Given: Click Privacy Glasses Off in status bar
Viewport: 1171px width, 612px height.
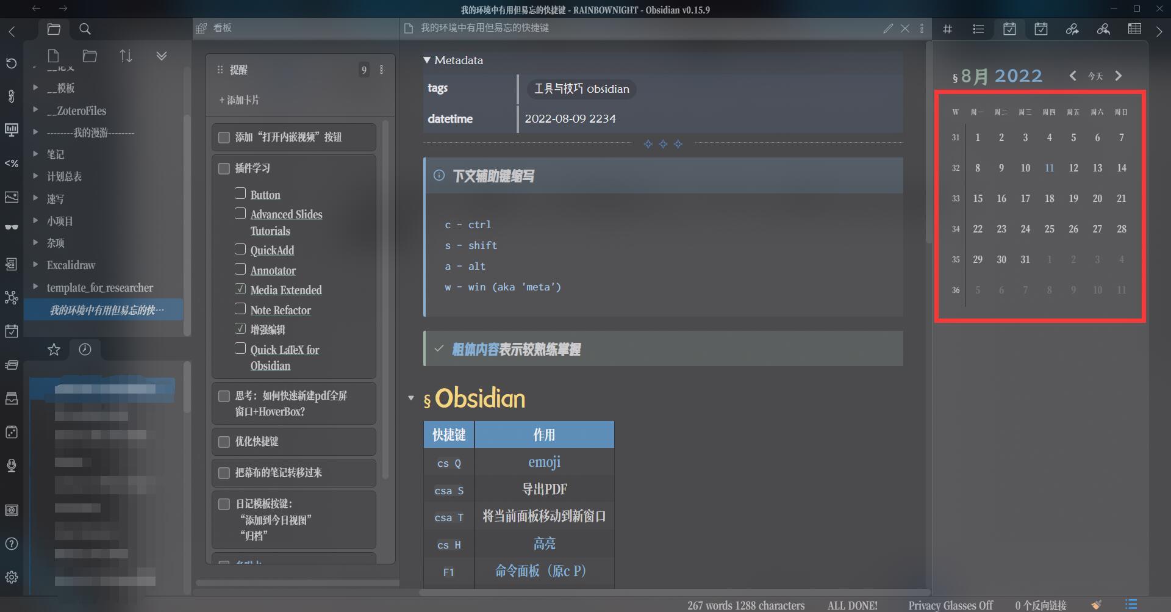Looking at the screenshot, I should 950,605.
